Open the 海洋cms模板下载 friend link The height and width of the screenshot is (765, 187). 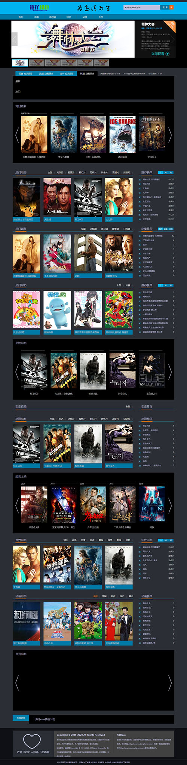(x=45, y=719)
